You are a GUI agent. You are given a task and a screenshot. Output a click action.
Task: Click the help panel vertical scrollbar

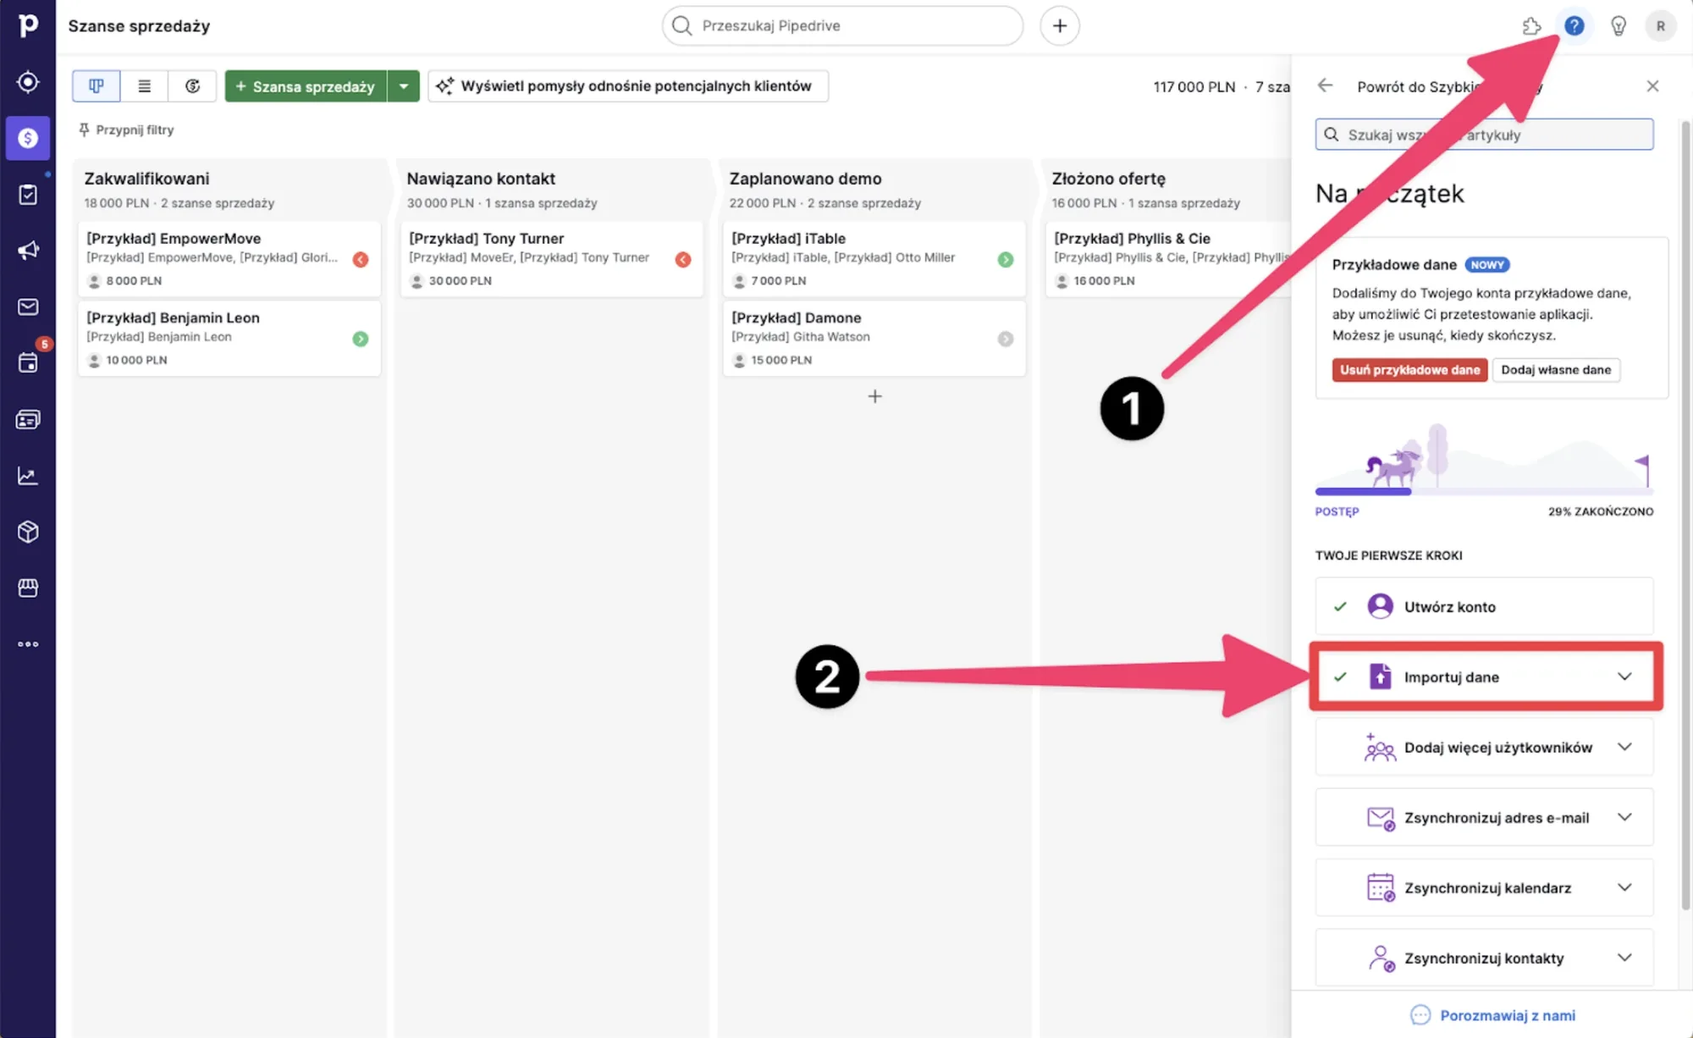[1685, 516]
